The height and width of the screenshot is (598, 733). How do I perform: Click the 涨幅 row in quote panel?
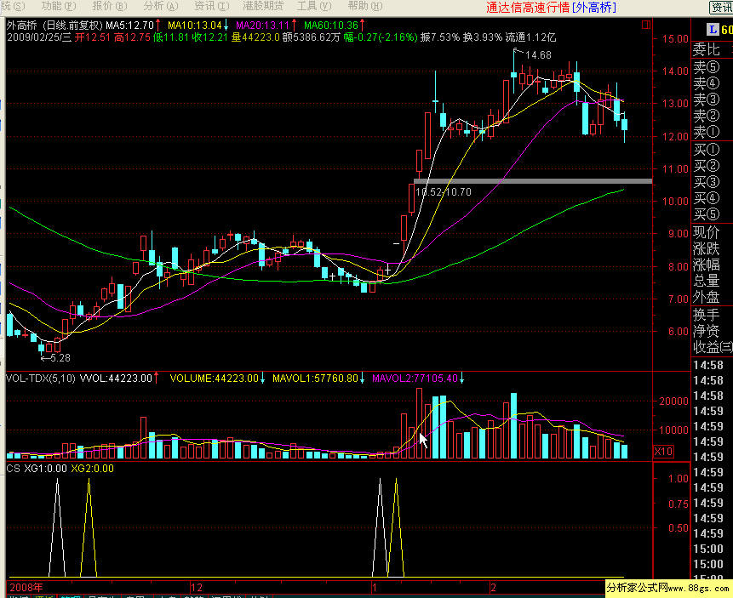click(712, 265)
